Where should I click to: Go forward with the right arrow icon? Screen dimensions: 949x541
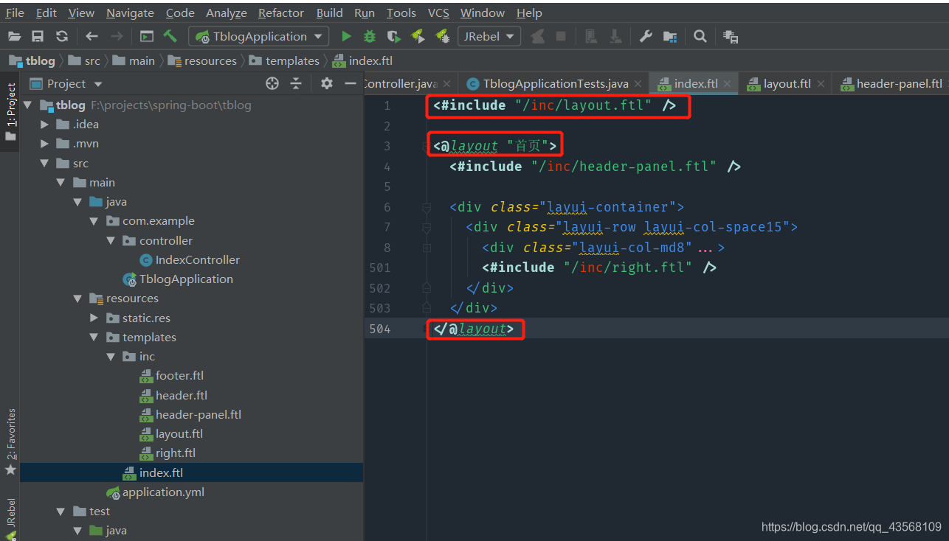pyautogui.click(x=117, y=36)
